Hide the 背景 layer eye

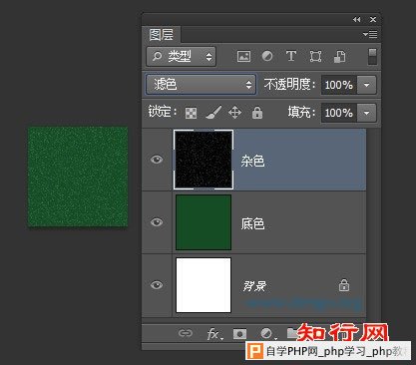click(157, 285)
